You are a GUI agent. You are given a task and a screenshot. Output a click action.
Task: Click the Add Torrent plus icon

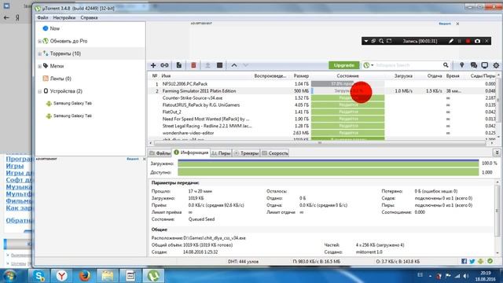pyautogui.click(x=153, y=65)
